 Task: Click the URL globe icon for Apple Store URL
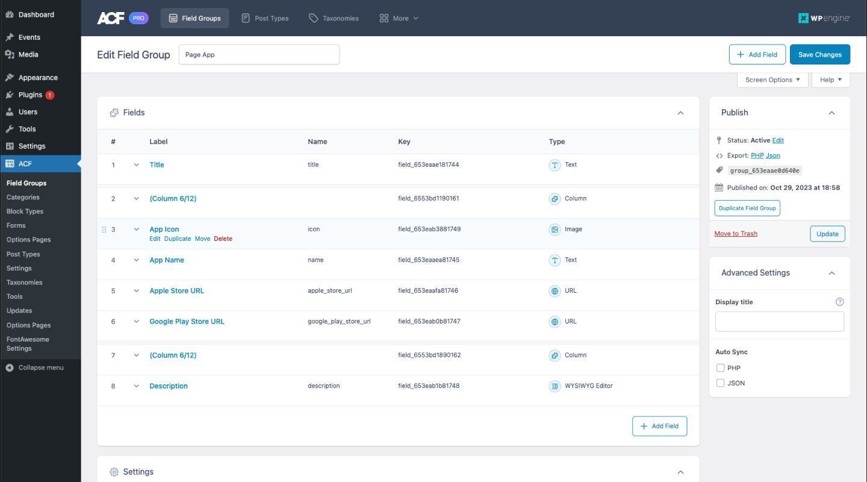pos(555,290)
